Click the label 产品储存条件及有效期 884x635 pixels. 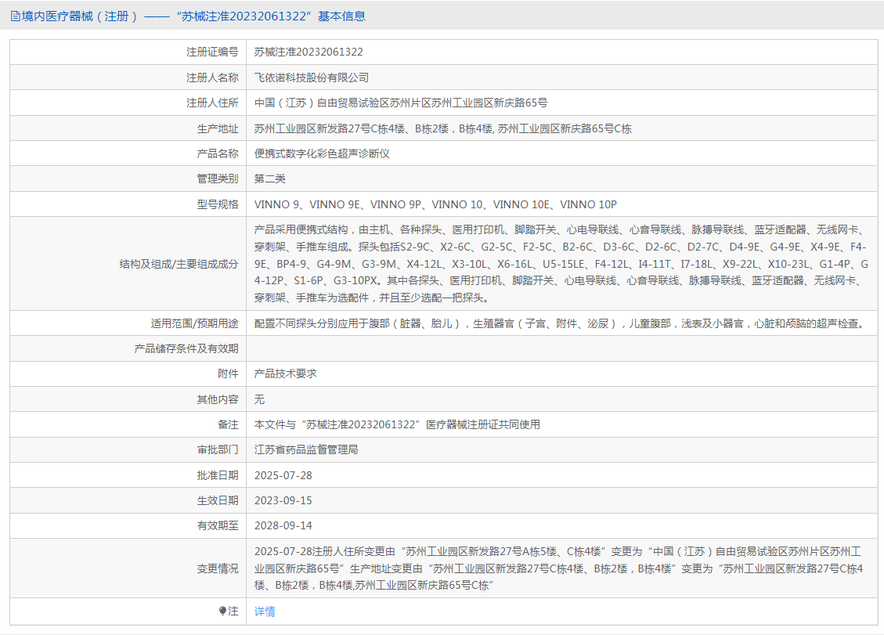pyautogui.click(x=186, y=348)
